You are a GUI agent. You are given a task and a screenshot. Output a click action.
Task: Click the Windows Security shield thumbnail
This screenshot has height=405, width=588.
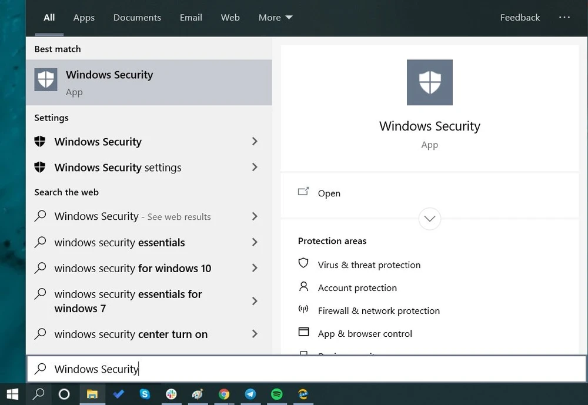click(x=429, y=82)
